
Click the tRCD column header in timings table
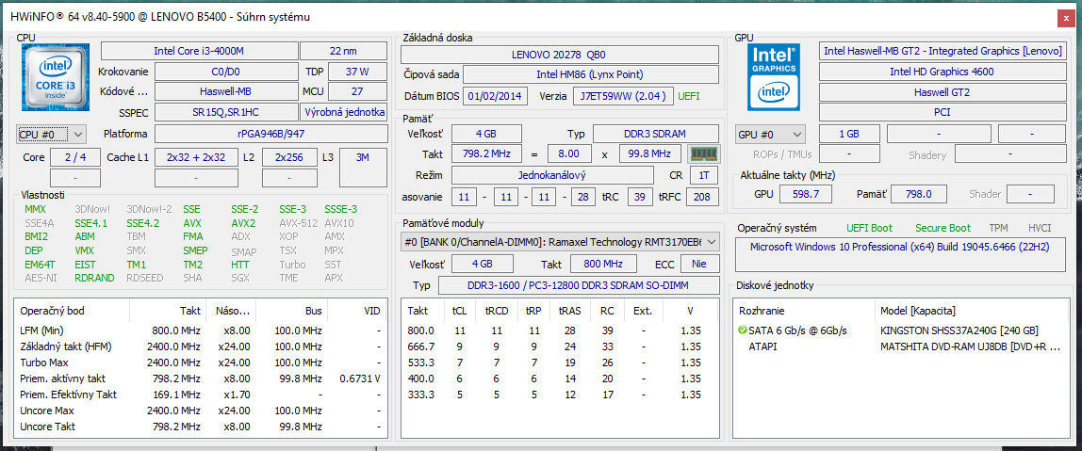point(496,311)
